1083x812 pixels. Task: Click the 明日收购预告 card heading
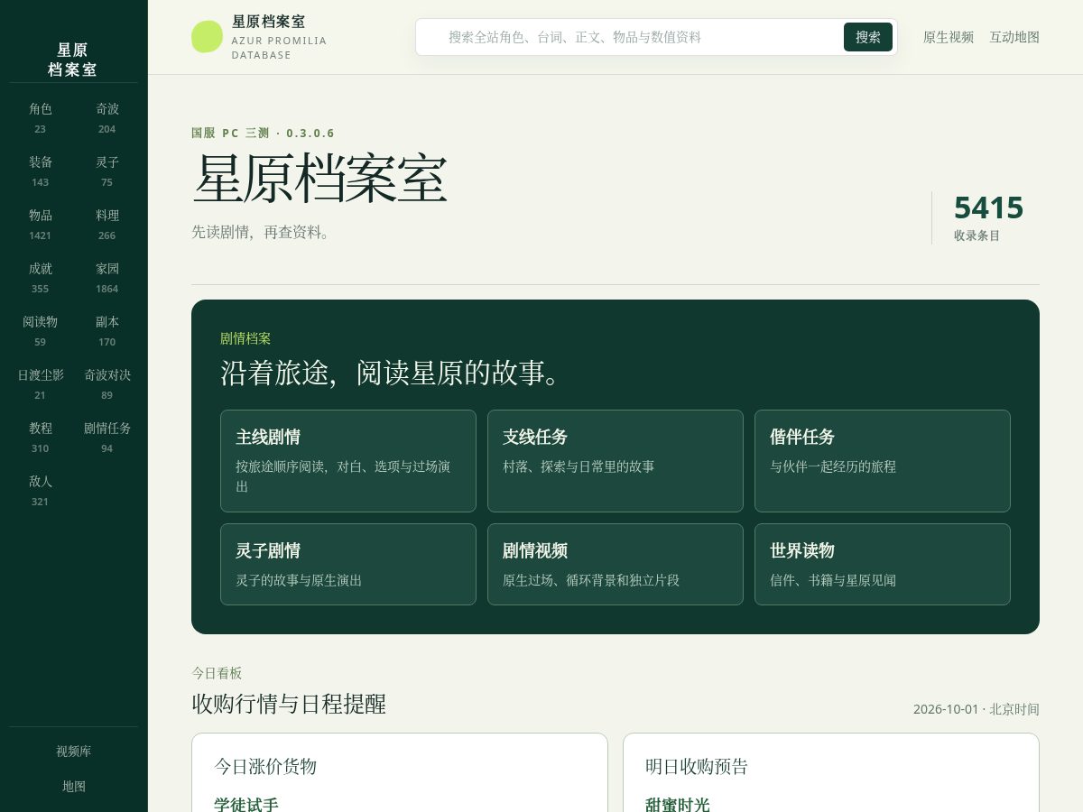[697, 766]
